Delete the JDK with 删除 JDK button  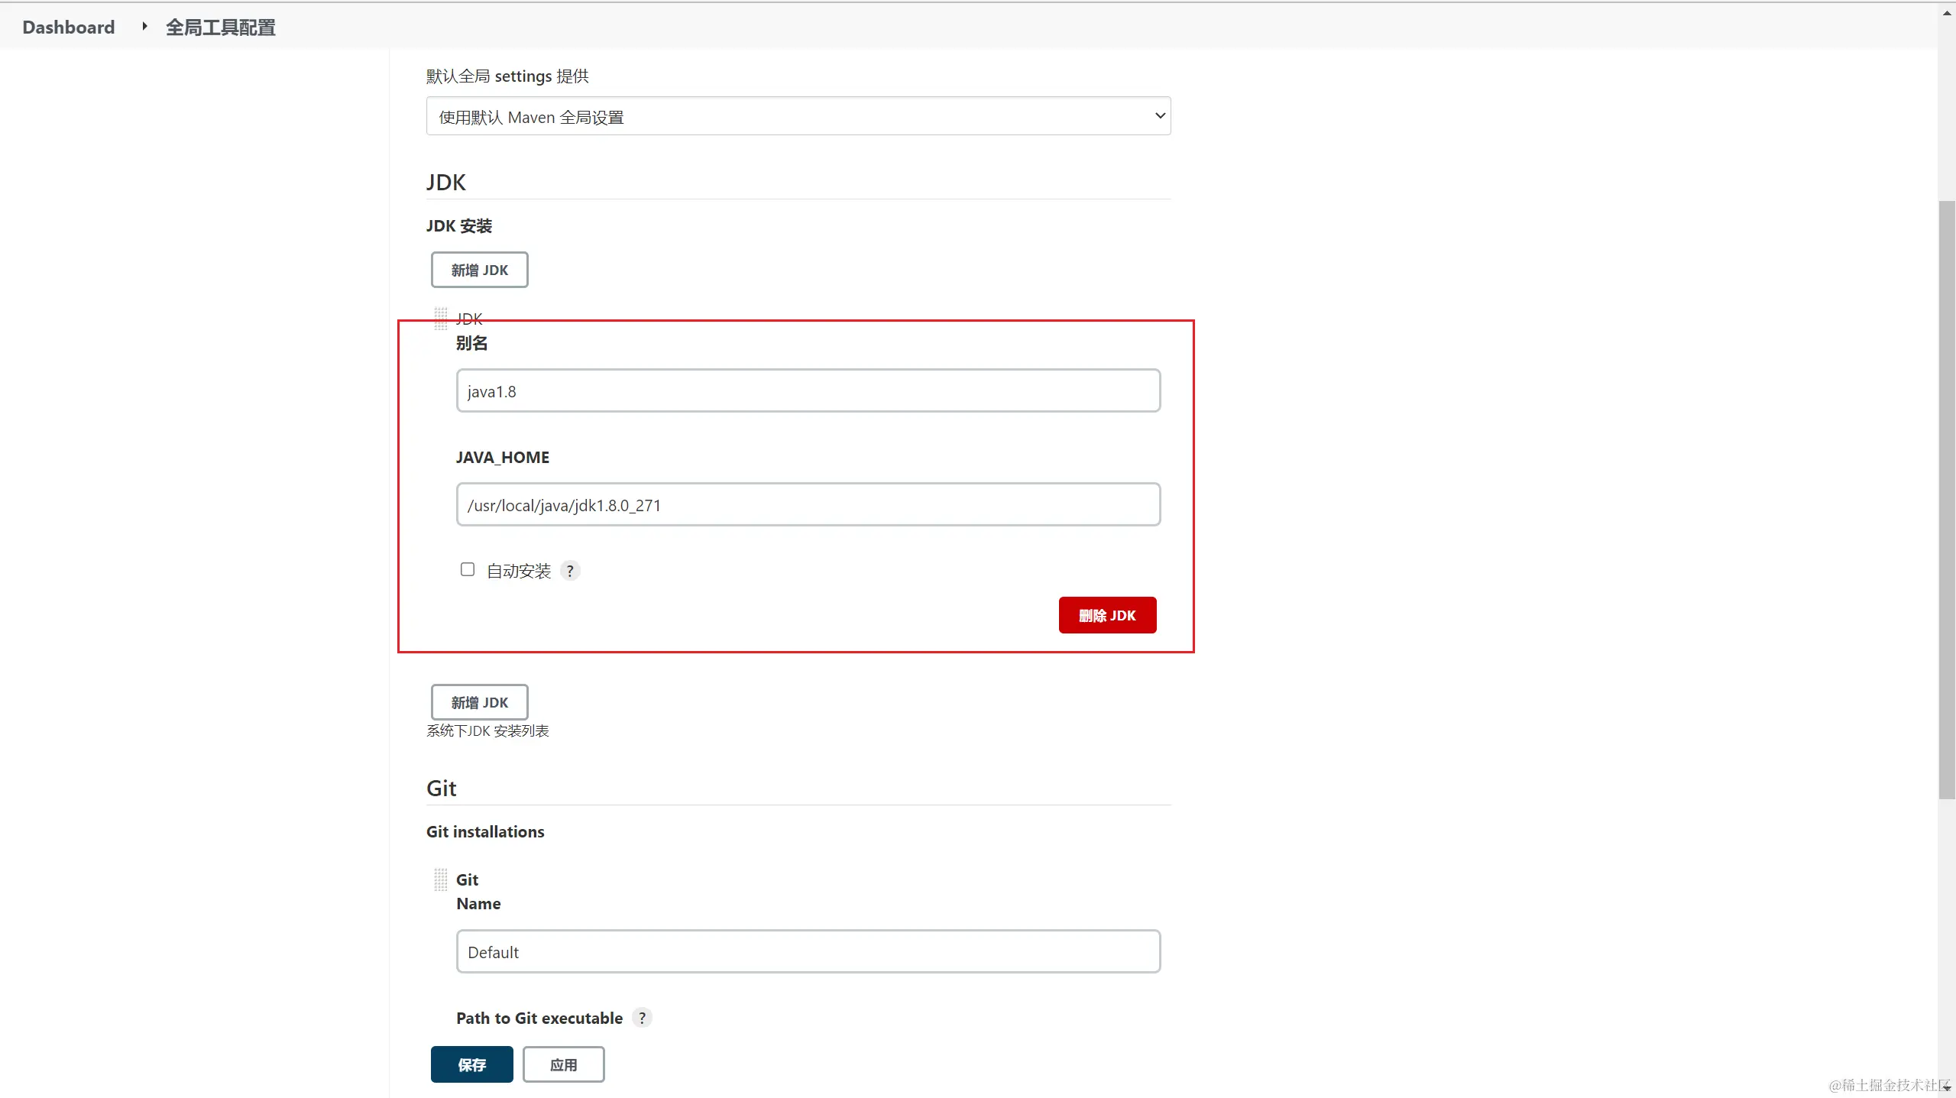click(x=1107, y=615)
